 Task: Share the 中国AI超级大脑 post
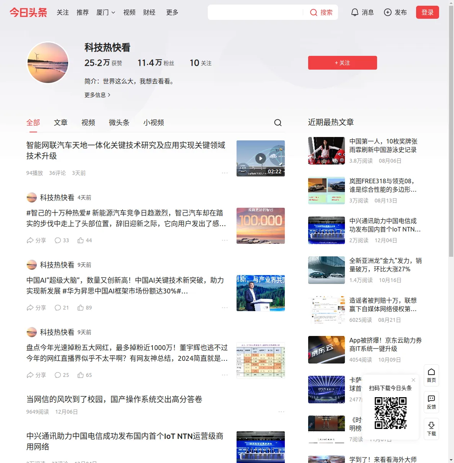click(36, 308)
